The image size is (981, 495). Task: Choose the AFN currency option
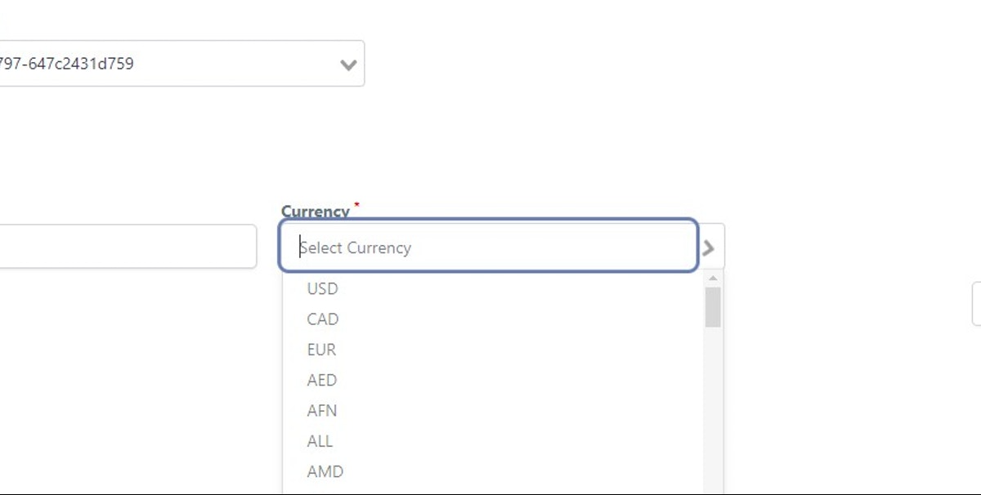tap(322, 410)
